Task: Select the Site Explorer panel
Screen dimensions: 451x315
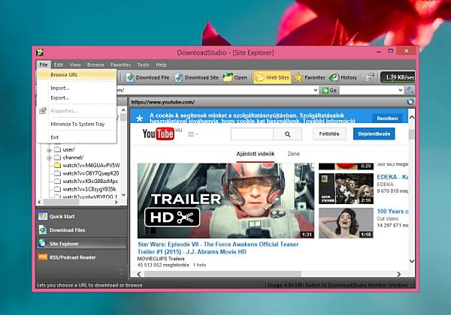Action: click(x=81, y=244)
